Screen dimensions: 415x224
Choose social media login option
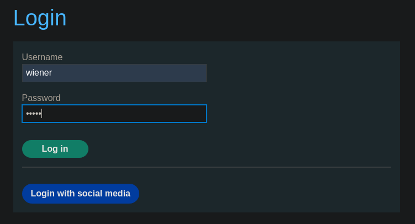click(x=80, y=194)
